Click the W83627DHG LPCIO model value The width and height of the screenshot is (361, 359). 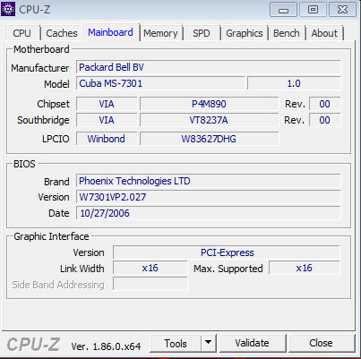(x=209, y=139)
